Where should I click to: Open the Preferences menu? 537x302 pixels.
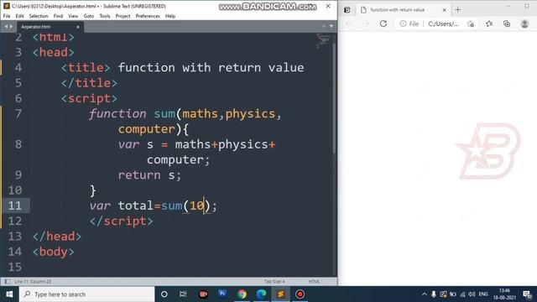tap(148, 16)
